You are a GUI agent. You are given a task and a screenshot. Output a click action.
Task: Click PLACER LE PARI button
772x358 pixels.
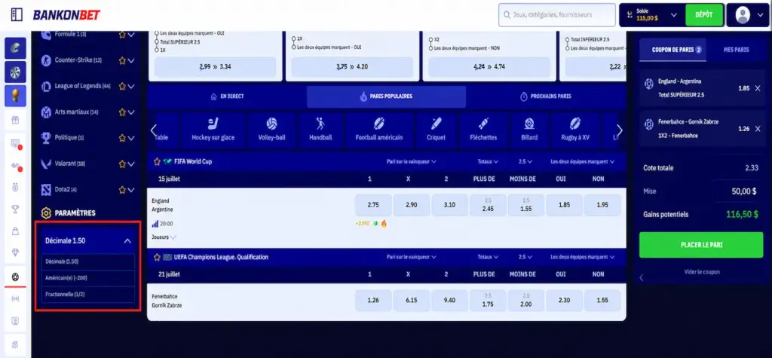pyautogui.click(x=701, y=245)
